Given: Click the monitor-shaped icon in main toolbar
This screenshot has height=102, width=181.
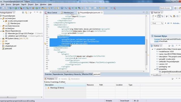Looking at the screenshot, I should [x=62, y=8].
